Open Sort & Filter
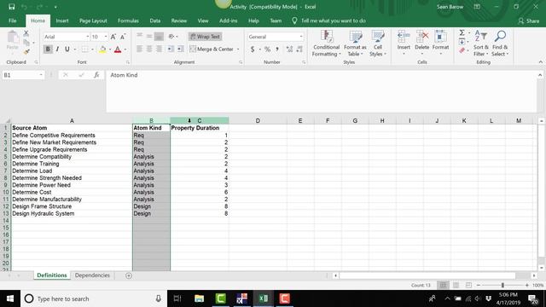546x307 pixels. [x=481, y=43]
